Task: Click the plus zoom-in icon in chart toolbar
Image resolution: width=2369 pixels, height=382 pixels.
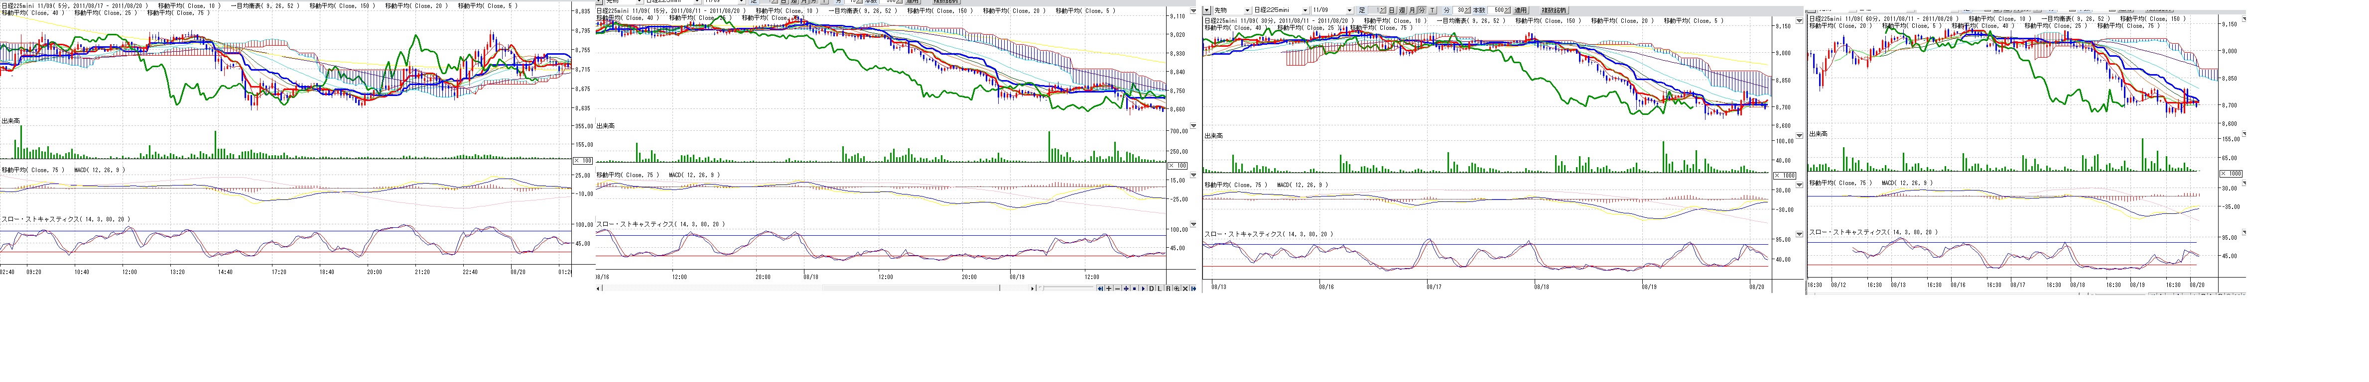Action: coord(1109,288)
